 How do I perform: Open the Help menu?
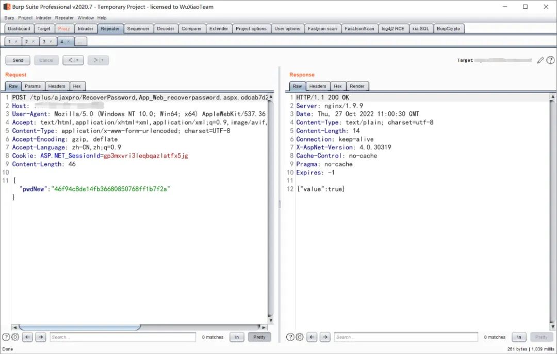(102, 17)
